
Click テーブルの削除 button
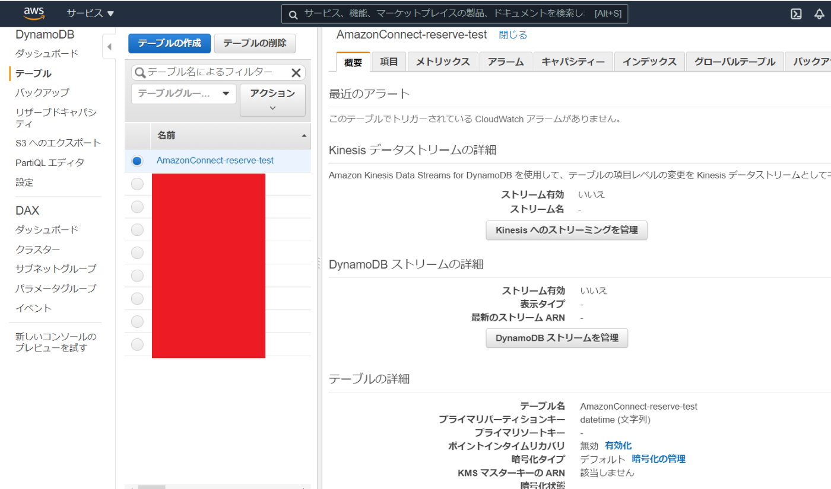(255, 43)
